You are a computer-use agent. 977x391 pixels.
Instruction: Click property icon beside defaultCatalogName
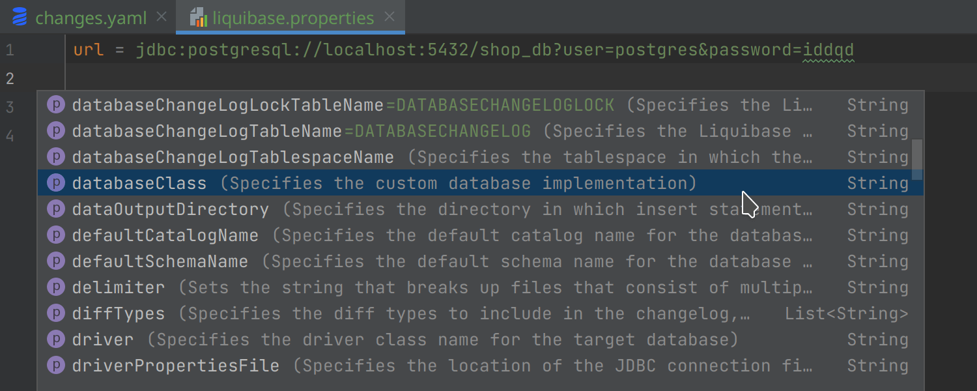pyautogui.click(x=57, y=235)
